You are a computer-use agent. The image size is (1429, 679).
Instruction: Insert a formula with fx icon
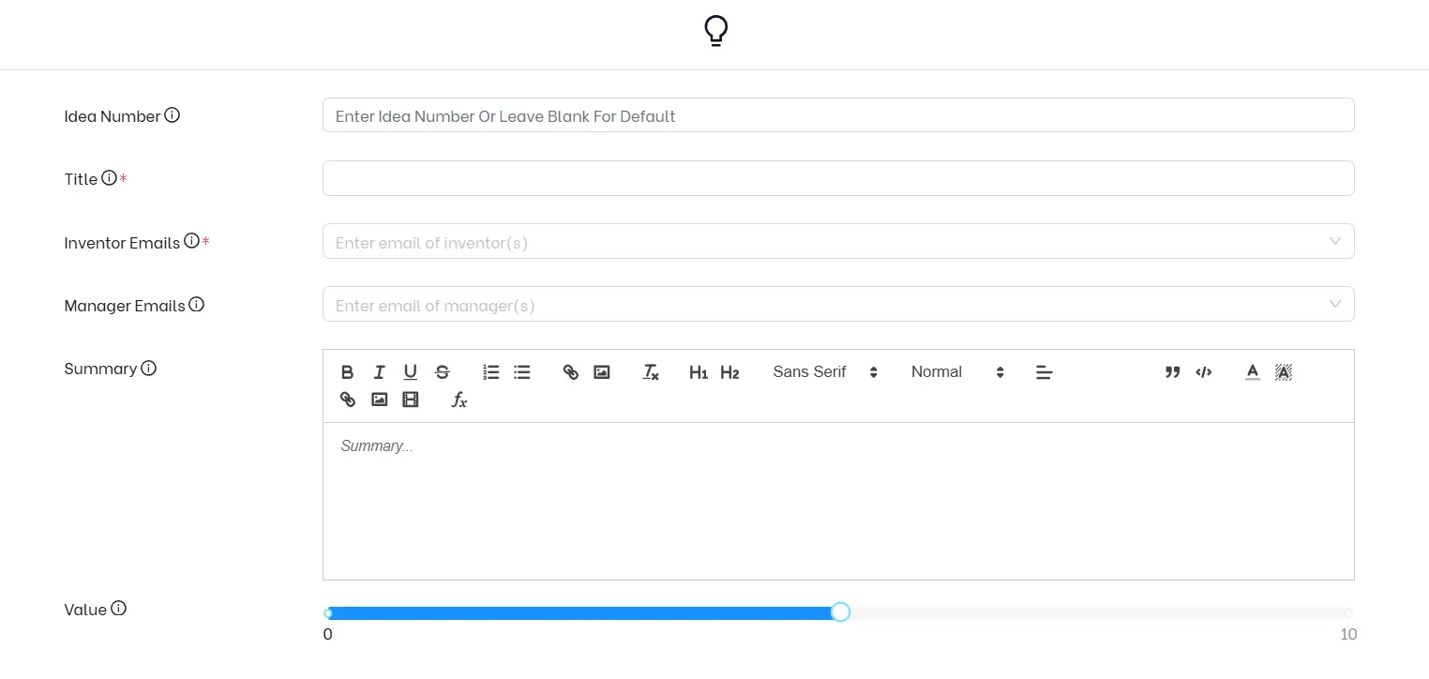459,400
